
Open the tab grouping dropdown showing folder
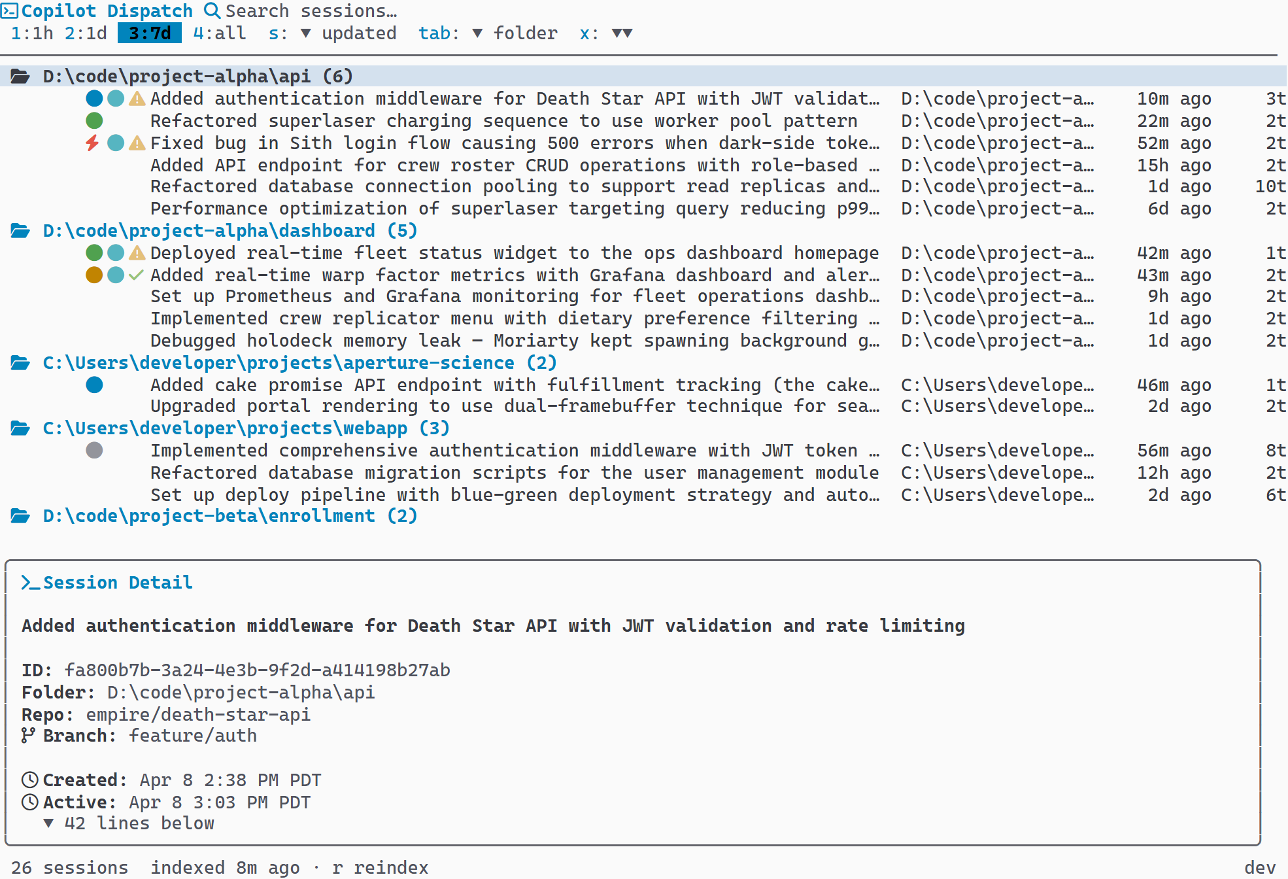point(488,33)
